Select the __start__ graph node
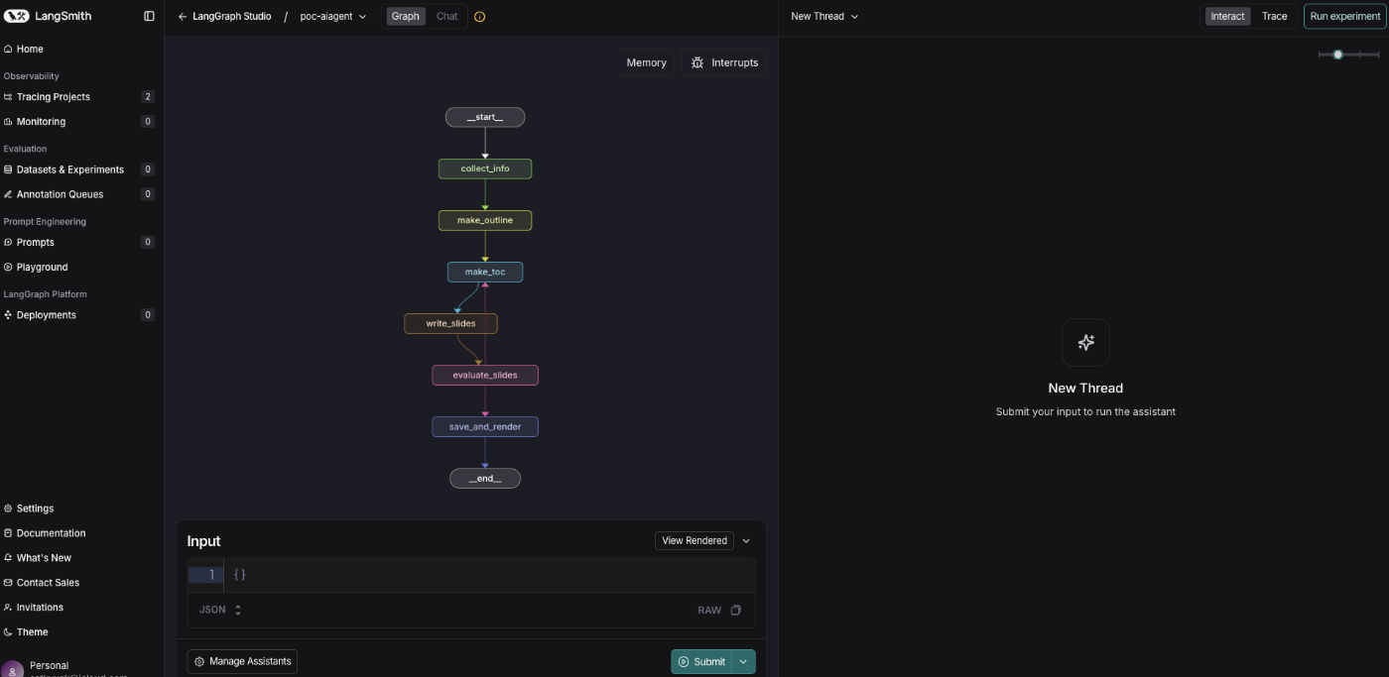1389x677 pixels. point(485,117)
